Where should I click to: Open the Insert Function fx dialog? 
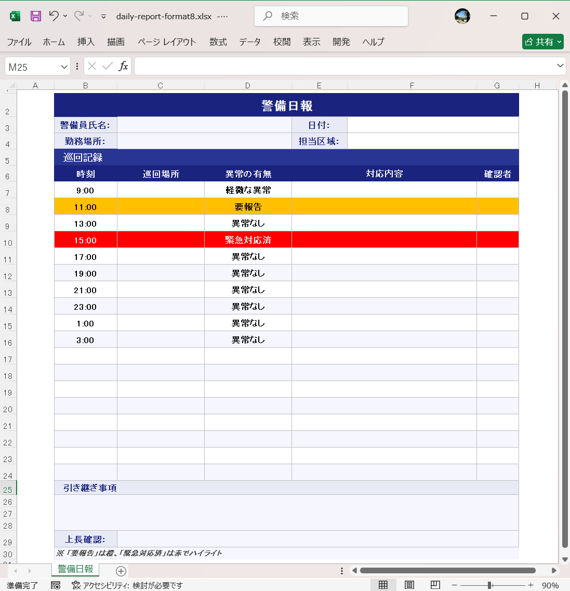[123, 67]
